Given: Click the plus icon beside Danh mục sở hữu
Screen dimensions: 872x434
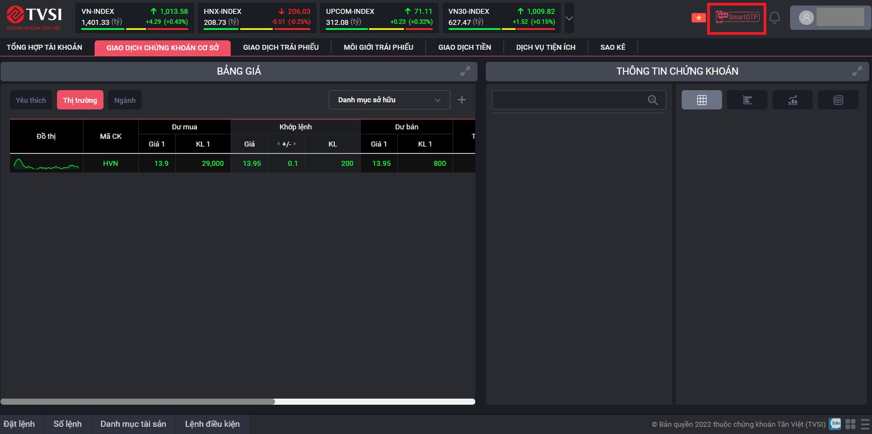Looking at the screenshot, I should pyautogui.click(x=462, y=100).
